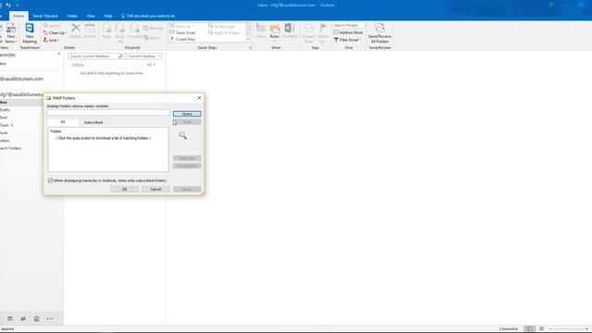
Task: Collapse the folder pane arrow
Action: [x=59, y=54]
